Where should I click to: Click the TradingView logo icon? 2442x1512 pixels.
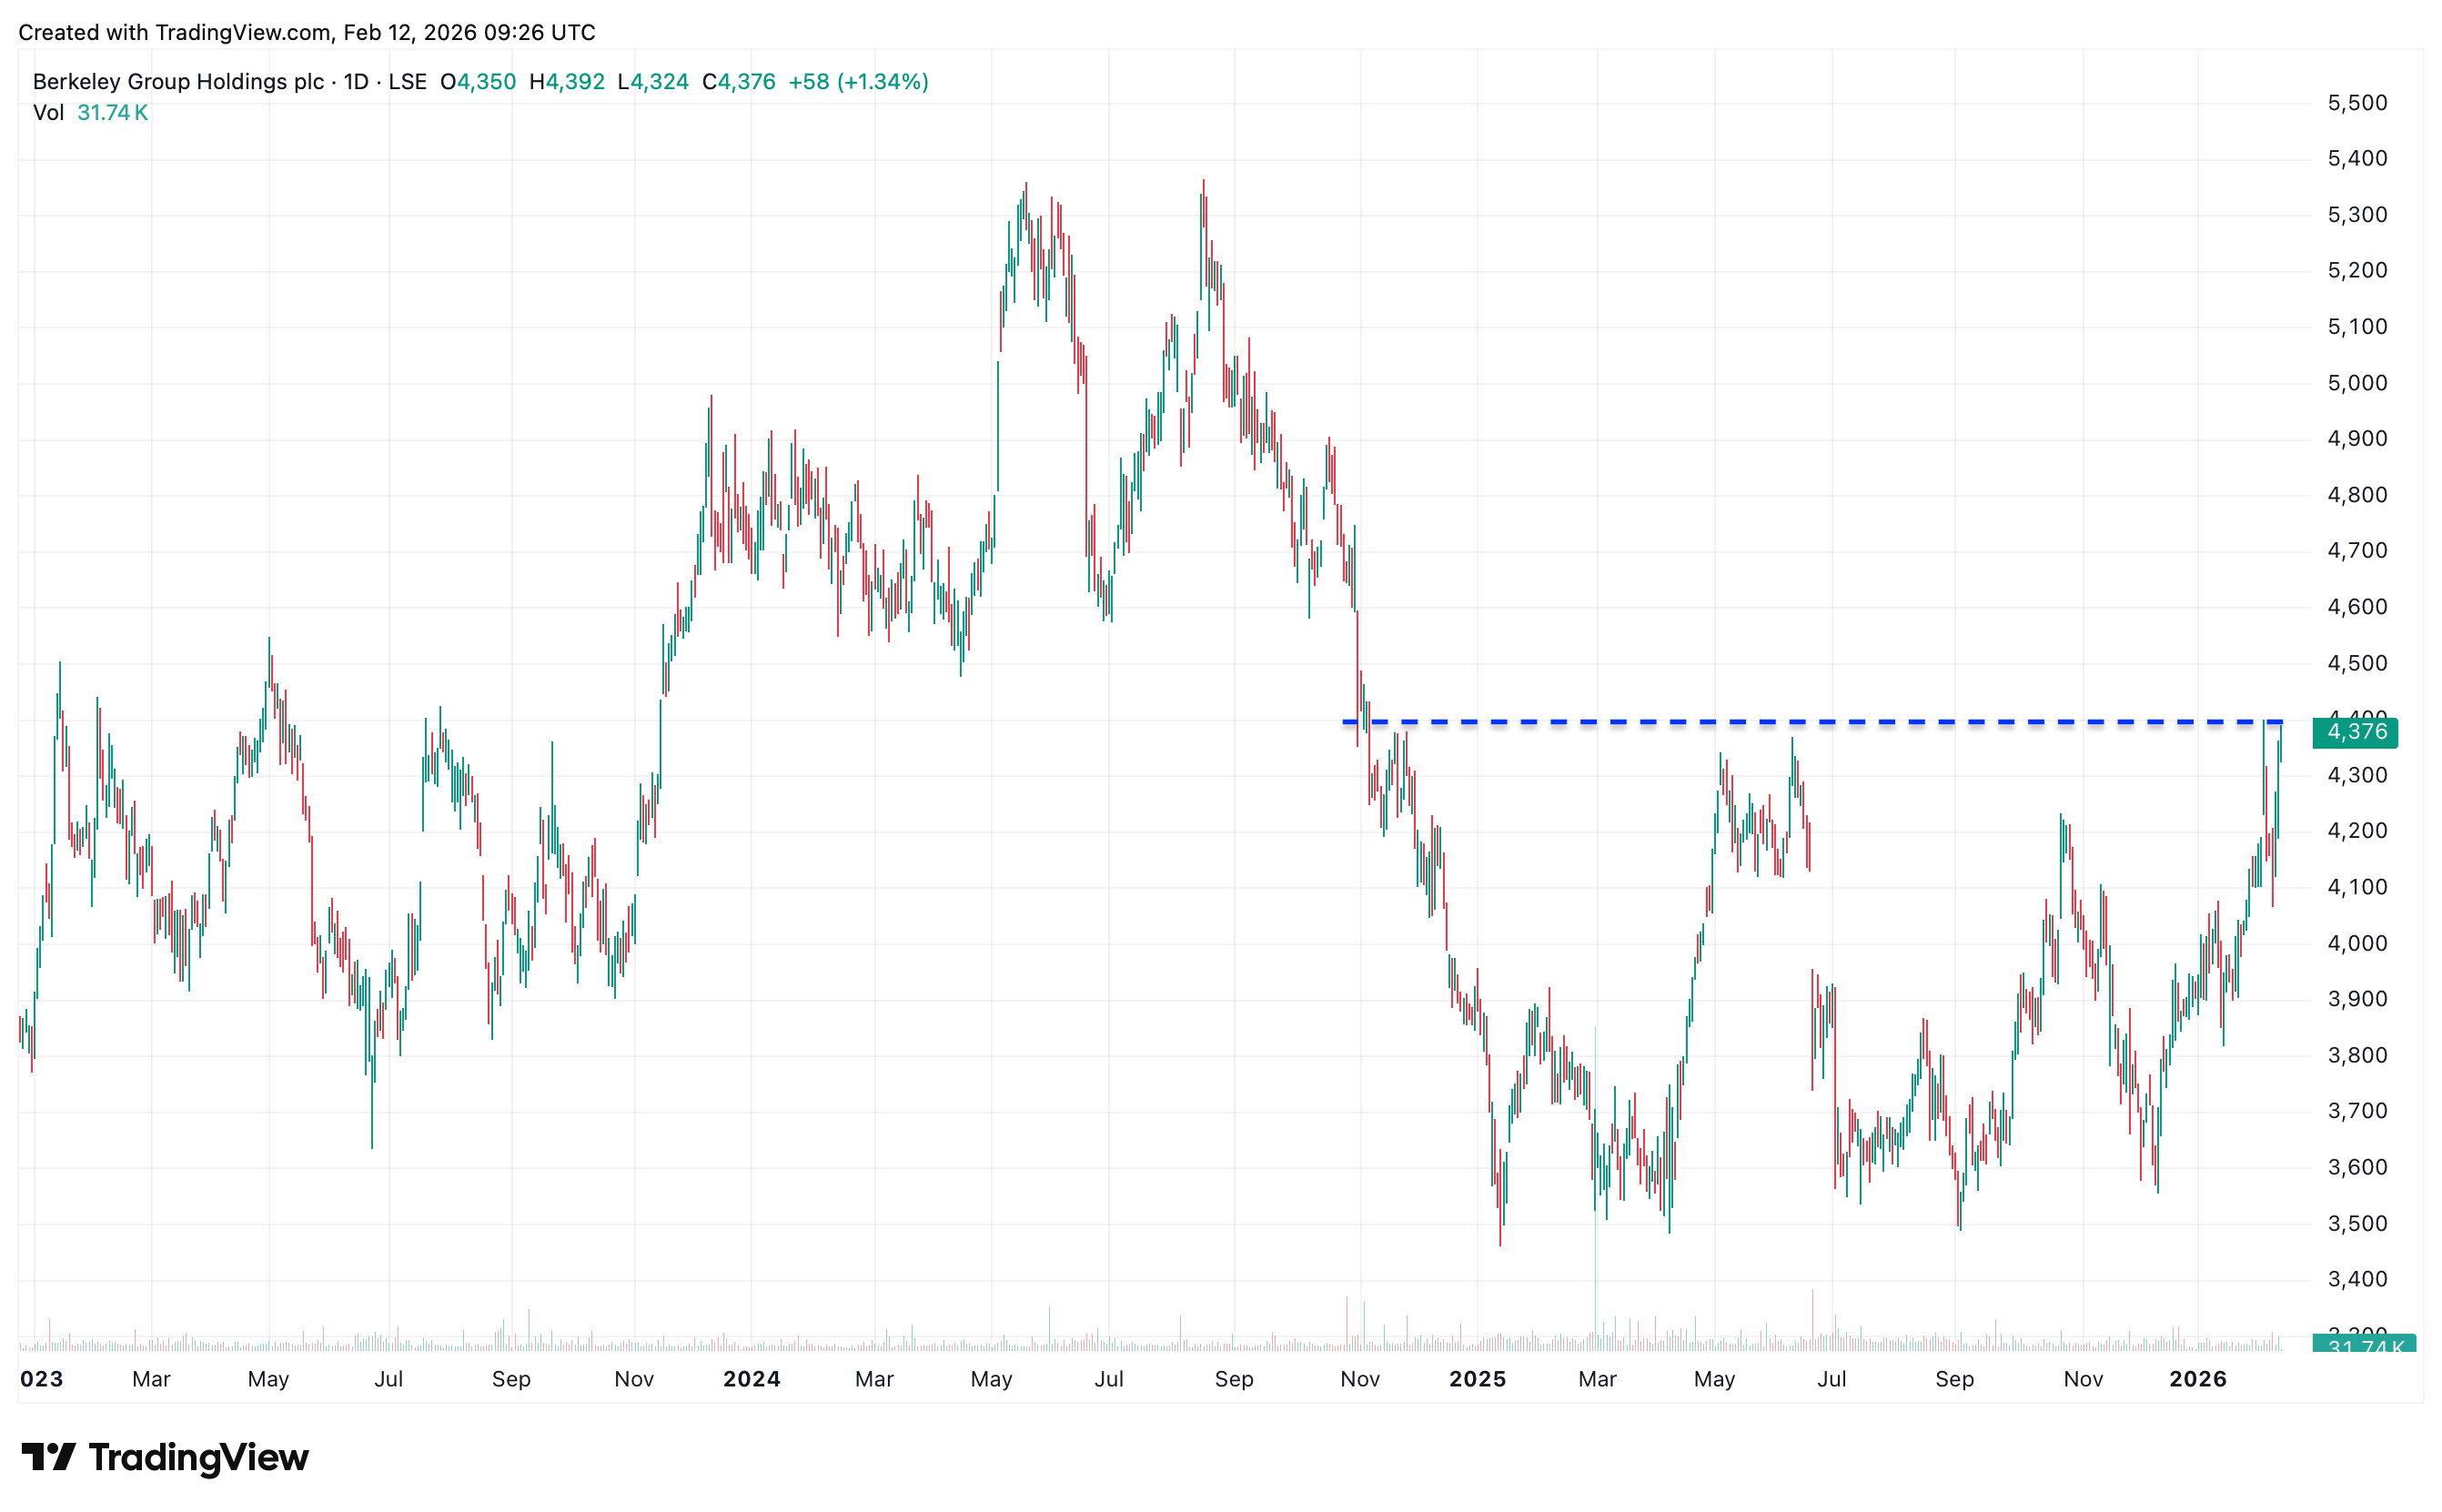48,1456
